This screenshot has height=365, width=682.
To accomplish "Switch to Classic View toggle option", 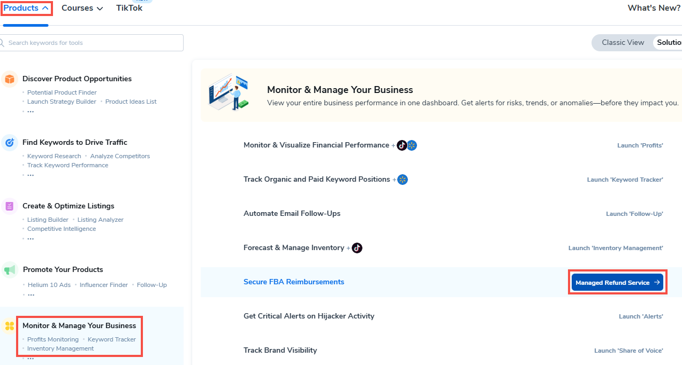I will click(623, 43).
